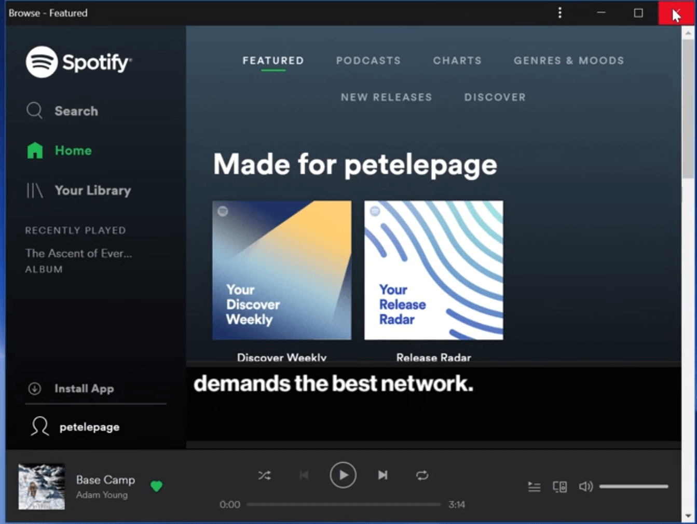Click the Made for petelepage heading

[355, 164]
